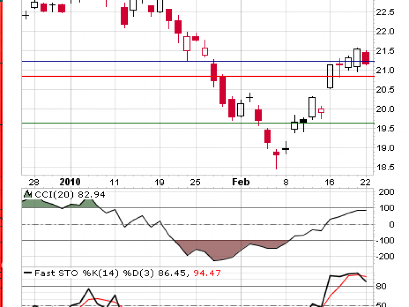Click the 16 date axis label

330,182
